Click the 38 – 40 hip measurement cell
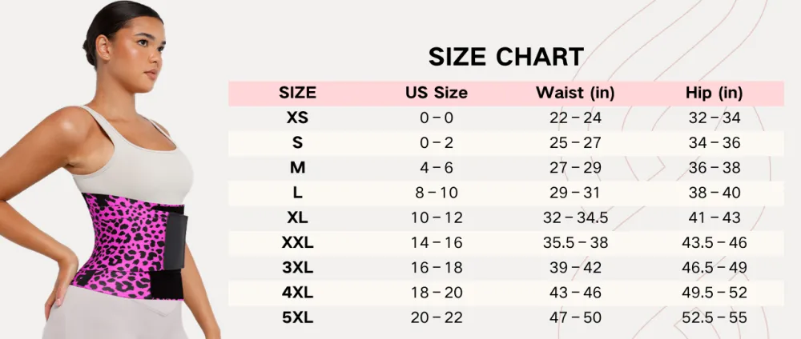This screenshot has height=339, width=801. 714,193
